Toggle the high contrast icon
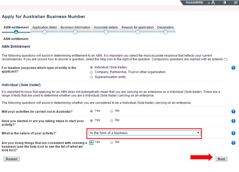 coord(224,2)
